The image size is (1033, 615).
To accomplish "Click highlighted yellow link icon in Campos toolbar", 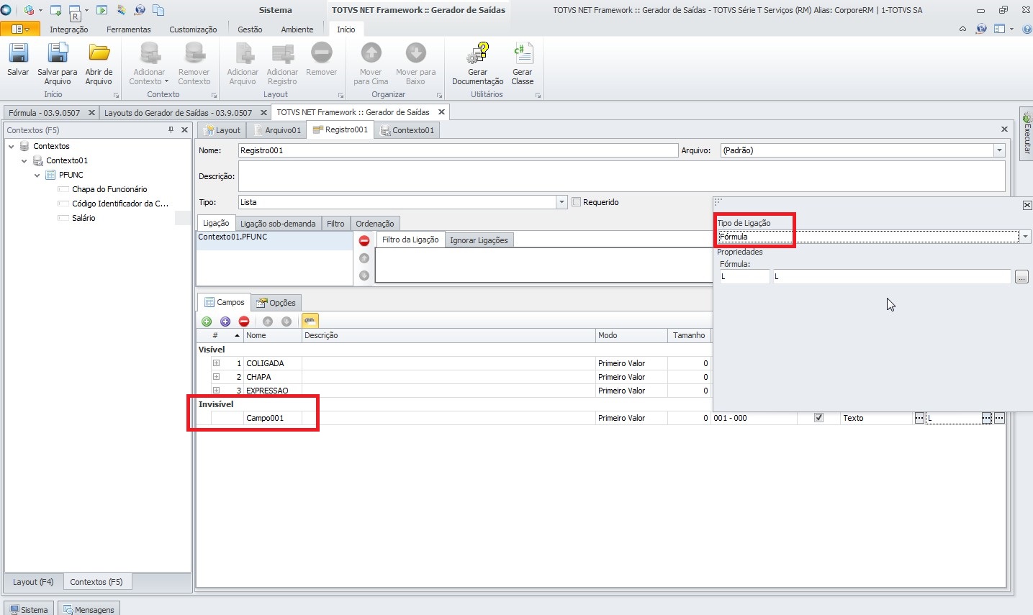I will (x=310, y=321).
